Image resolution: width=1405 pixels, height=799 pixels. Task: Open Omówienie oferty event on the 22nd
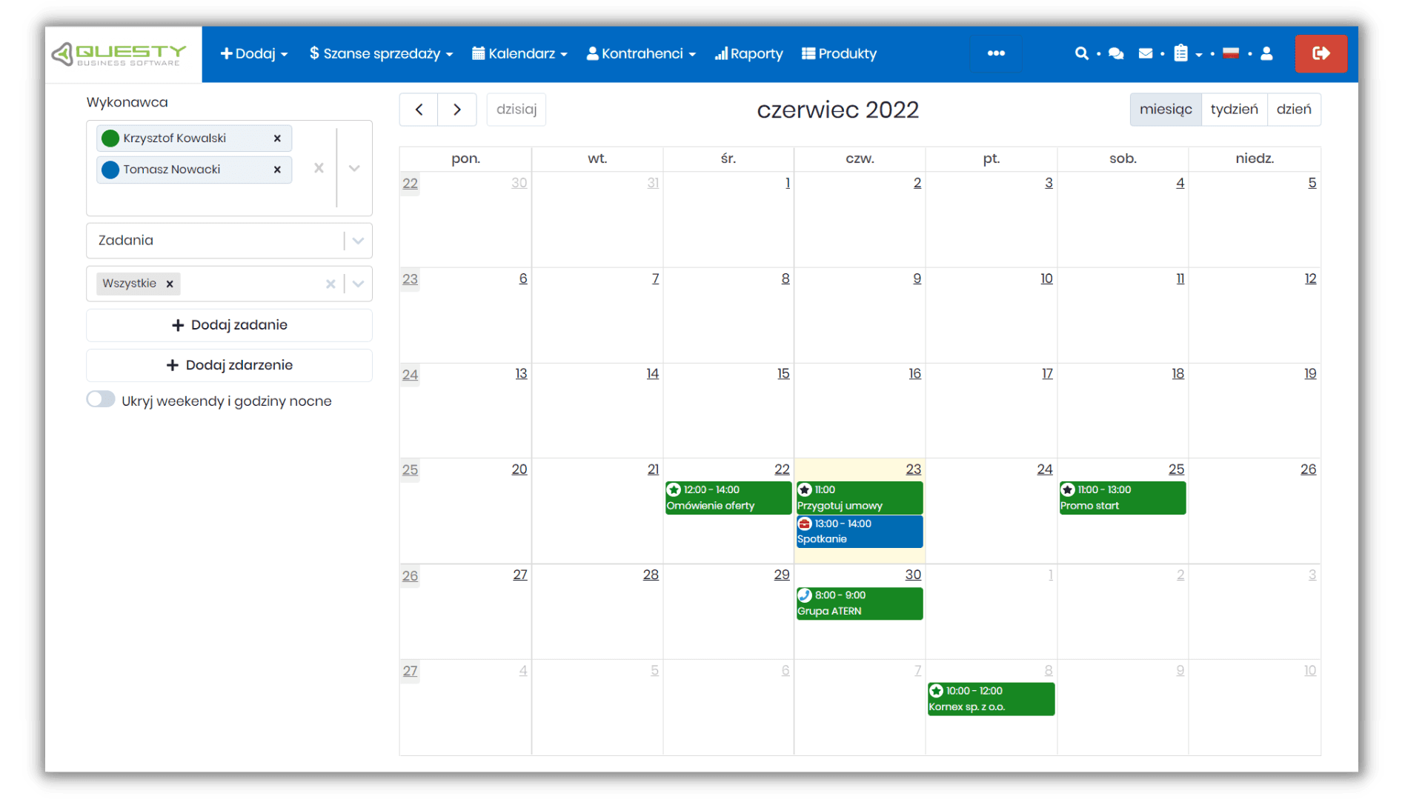pyautogui.click(x=728, y=498)
